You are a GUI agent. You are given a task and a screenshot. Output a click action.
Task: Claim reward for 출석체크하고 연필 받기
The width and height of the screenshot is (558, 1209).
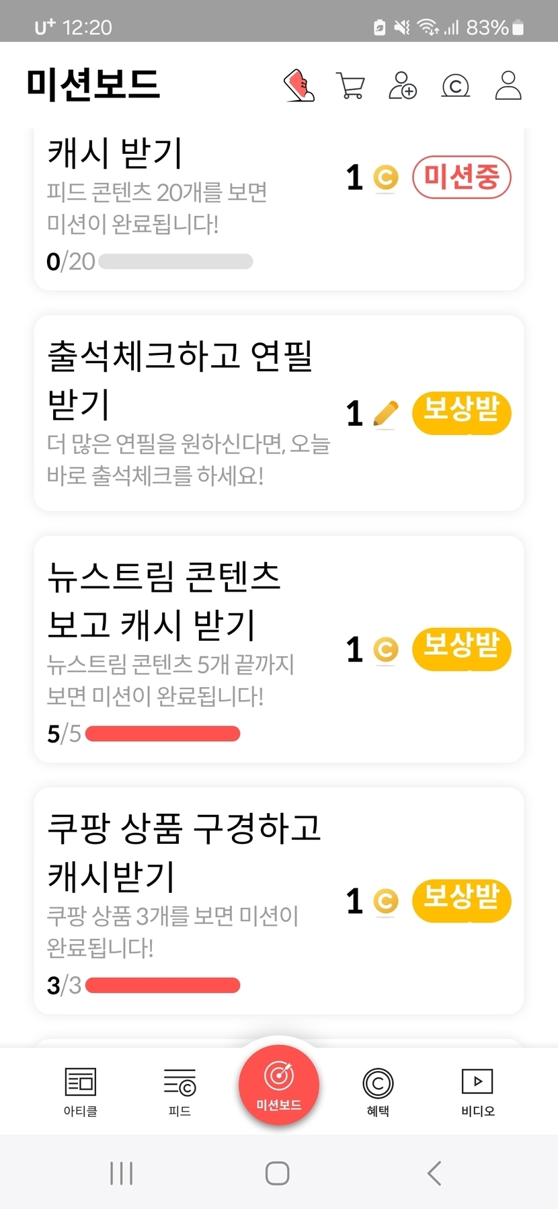(x=461, y=413)
